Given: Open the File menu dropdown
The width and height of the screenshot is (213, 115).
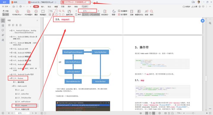Looking at the screenshot, I should pyautogui.click(x=6, y=7).
